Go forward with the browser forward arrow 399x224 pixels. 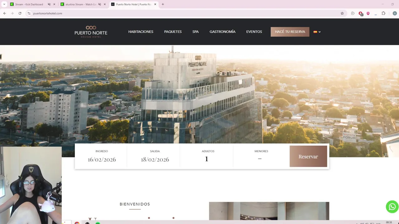pyautogui.click(x=12, y=13)
